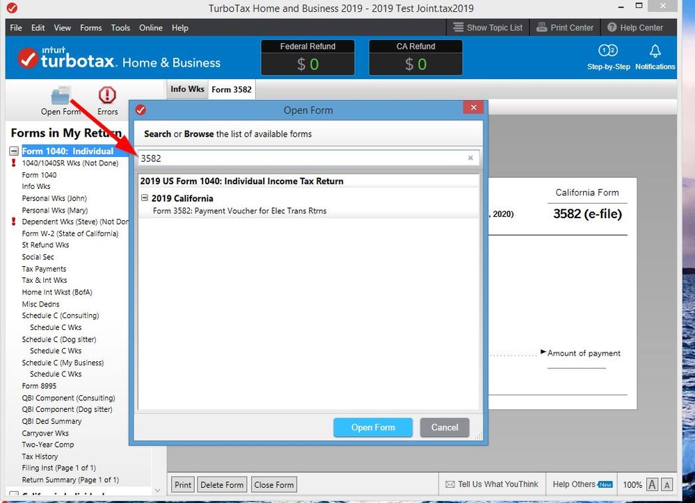The width and height of the screenshot is (695, 503).
Task: Click the small font size A icon
Action: (x=667, y=484)
